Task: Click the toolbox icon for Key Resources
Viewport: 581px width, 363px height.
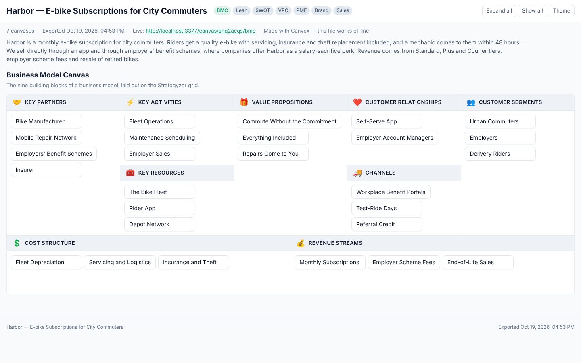Action: 130,173
